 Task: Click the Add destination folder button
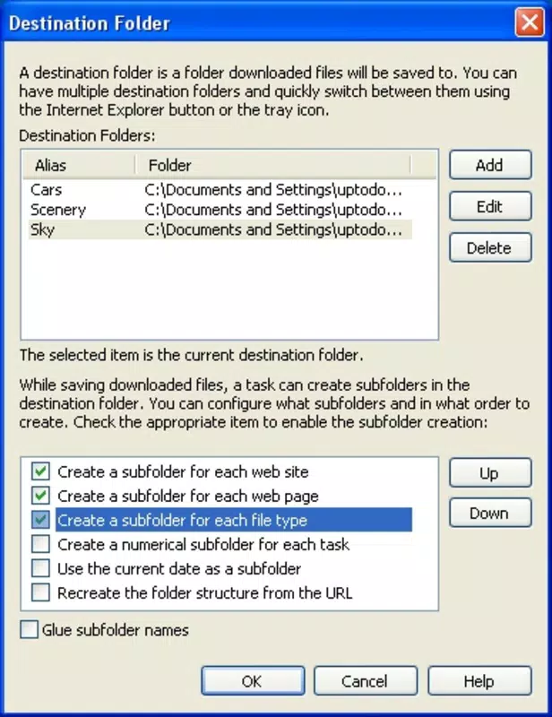point(490,165)
